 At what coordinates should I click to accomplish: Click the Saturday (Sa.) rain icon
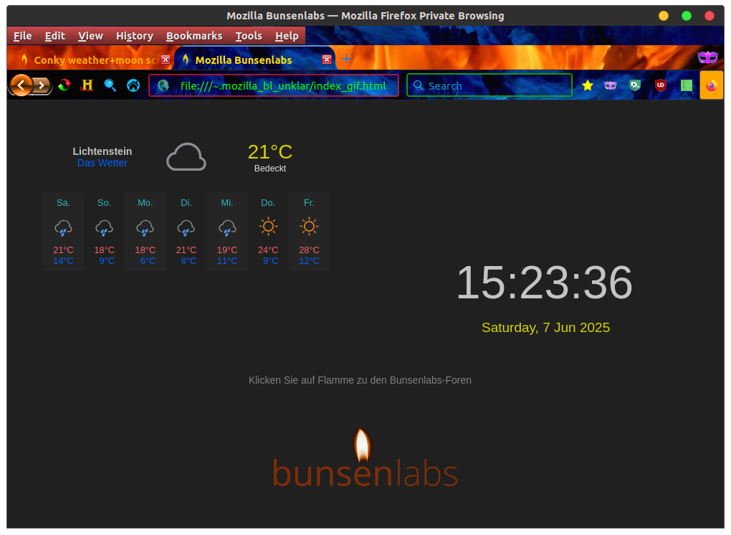(63, 227)
